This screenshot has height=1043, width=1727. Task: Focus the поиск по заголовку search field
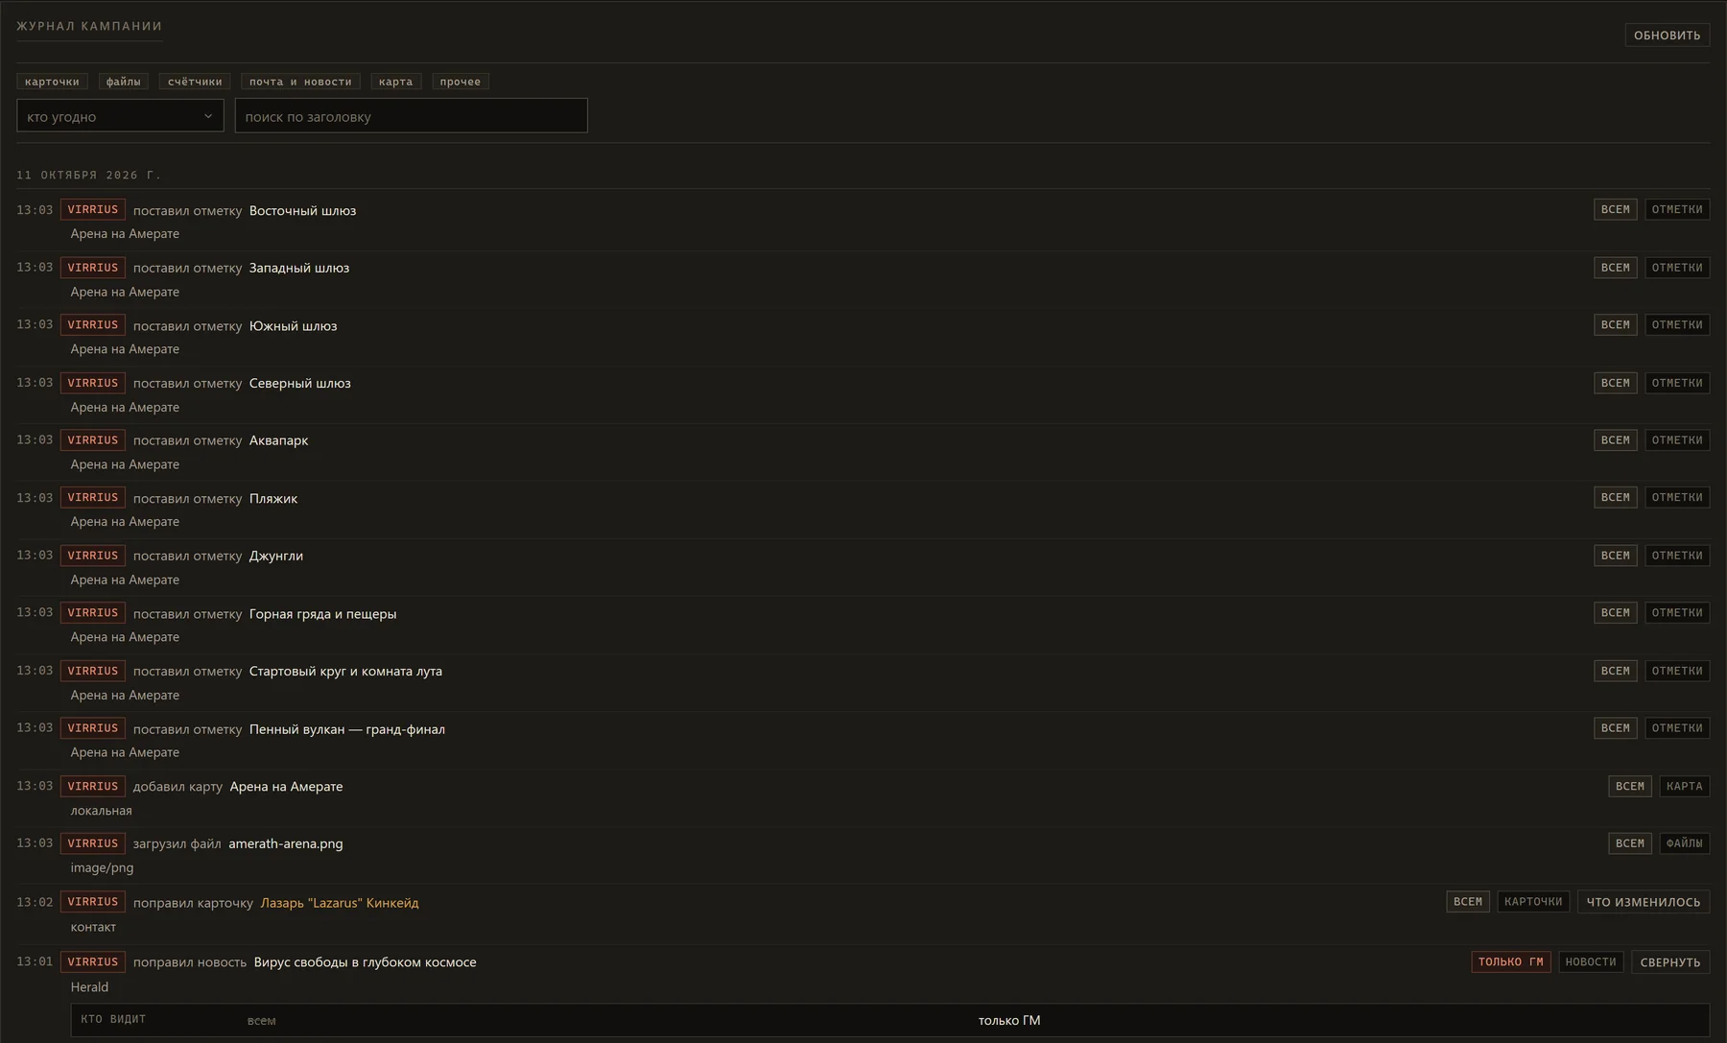point(411,116)
